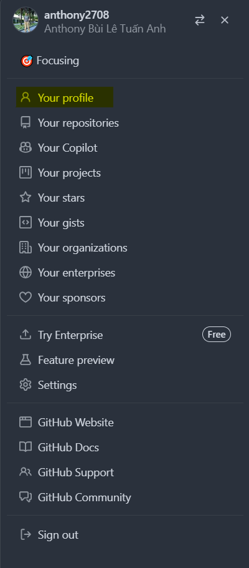The height and width of the screenshot is (568, 249).
Task: Click the organizations building icon
Action: pyautogui.click(x=26, y=248)
